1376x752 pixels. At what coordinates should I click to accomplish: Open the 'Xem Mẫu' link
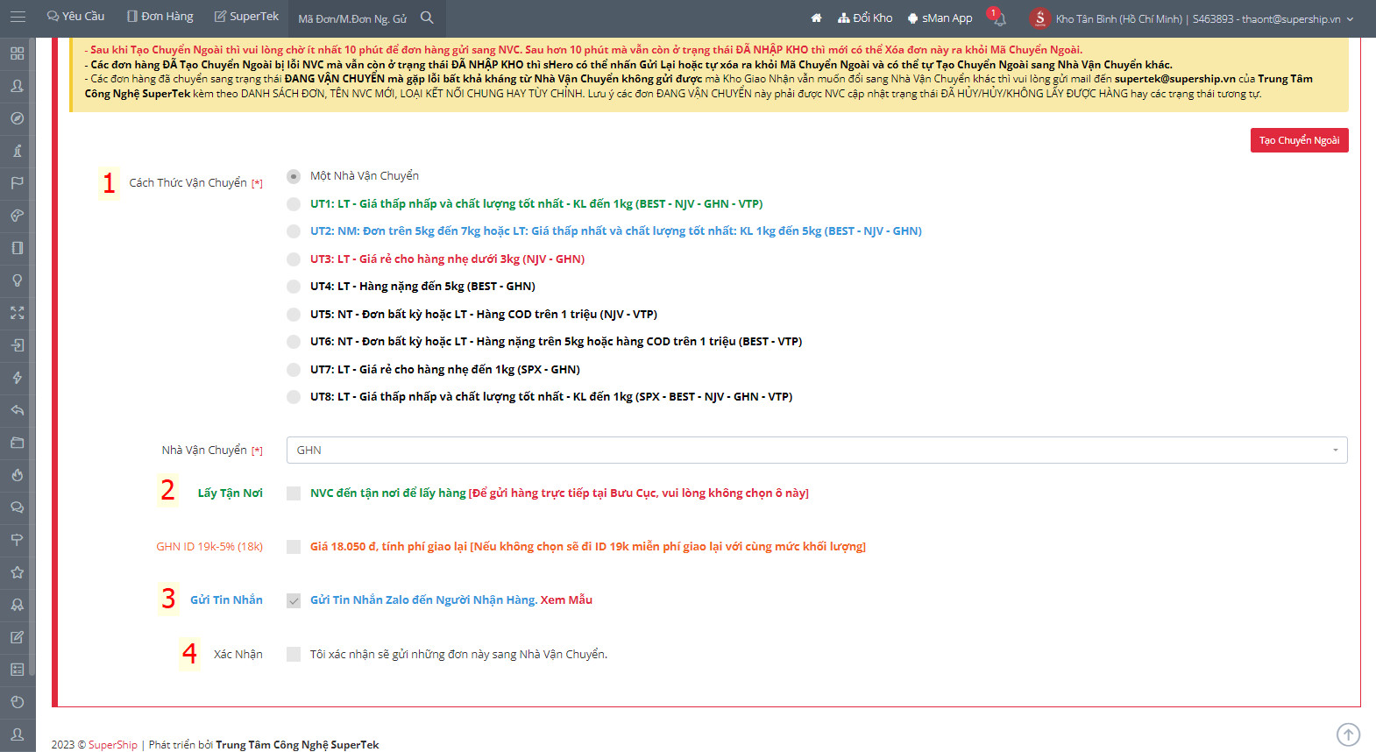pyautogui.click(x=566, y=600)
